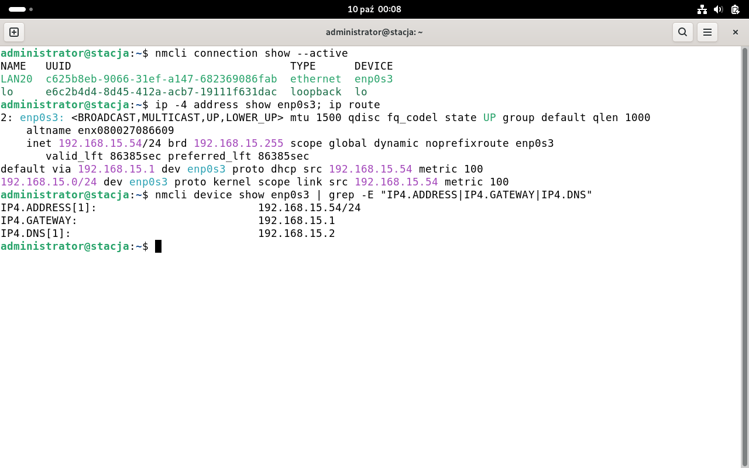Click the qlen 1000 value

tap(622, 118)
